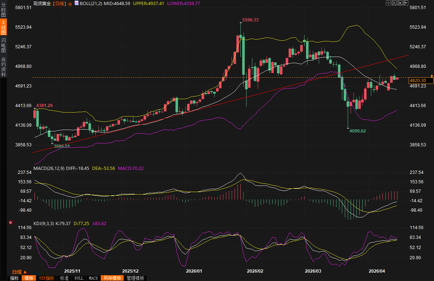
Task: Enable the VIP指标 option
Action: [46, 278]
